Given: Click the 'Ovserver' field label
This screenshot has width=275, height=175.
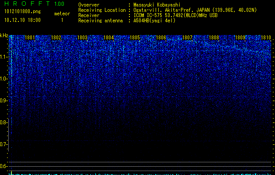Looking at the screenshot, I should pos(89,5).
